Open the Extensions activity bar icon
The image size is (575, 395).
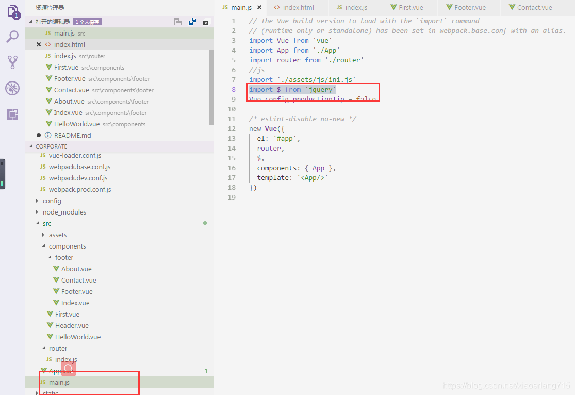point(12,114)
